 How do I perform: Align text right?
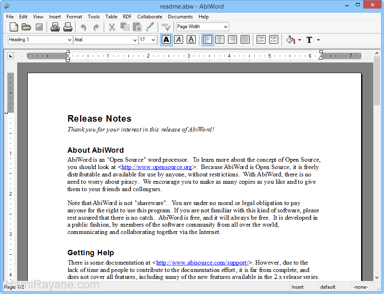pyautogui.click(x=232, y=40)
